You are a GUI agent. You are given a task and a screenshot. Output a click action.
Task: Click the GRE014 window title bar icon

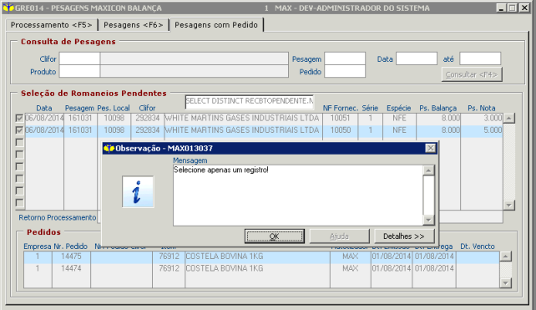(x=8, y=8)
